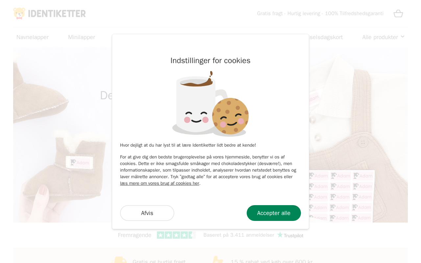
Task: Open the læs mere om cookies link
Action: pos(160,183)
